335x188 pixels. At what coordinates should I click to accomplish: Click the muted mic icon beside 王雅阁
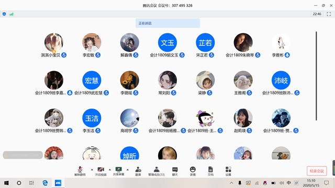click(x=249, y=93)
